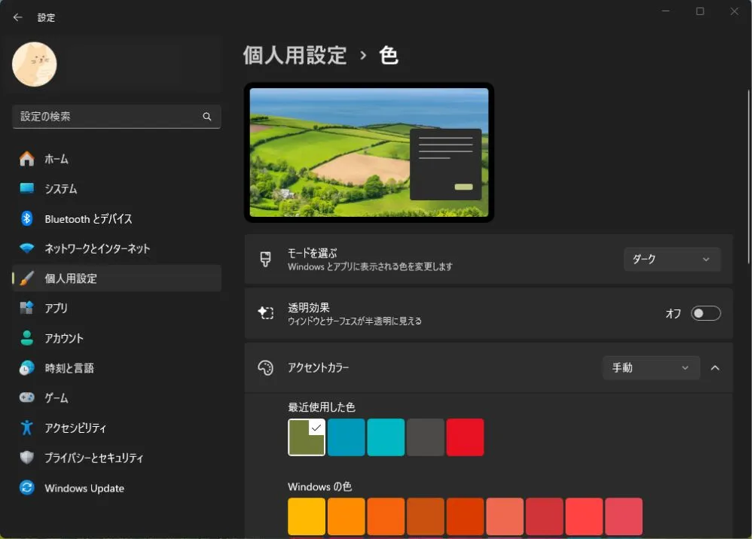
Task: Minimize the settings window
Action: pos(666,11)
